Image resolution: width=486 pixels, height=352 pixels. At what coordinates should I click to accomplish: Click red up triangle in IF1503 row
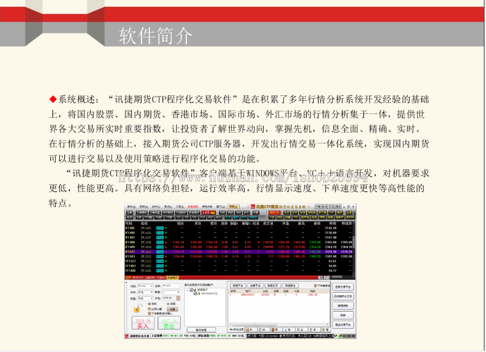click(x=166, y=257)
